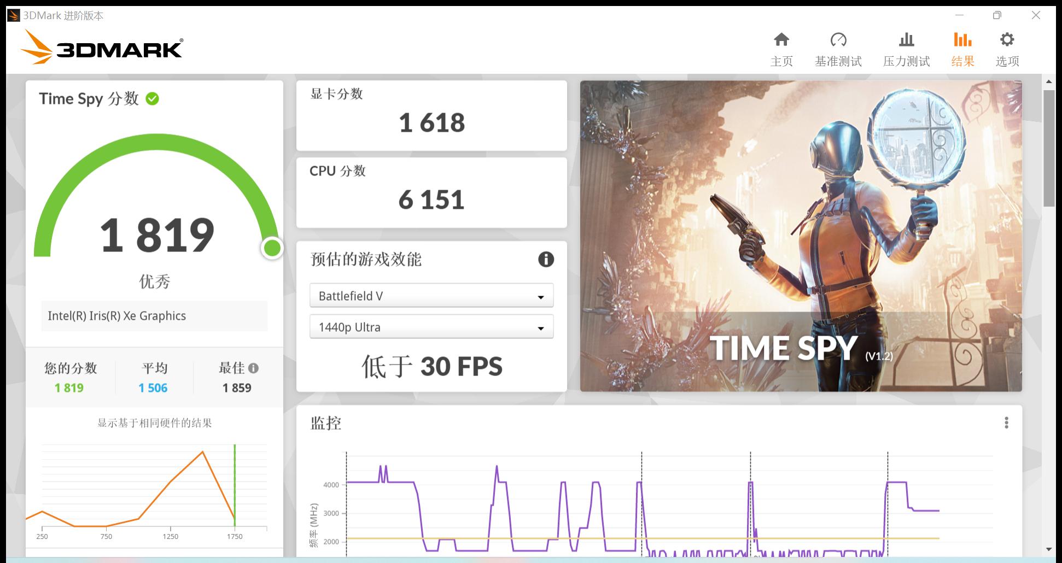
Task: Go to 基准测试 benchmarks tab
Action: click(x=838, y=50)
